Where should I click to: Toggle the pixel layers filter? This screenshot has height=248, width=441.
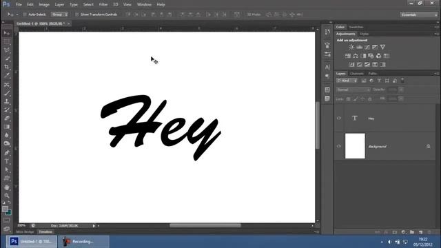[364, 81]
